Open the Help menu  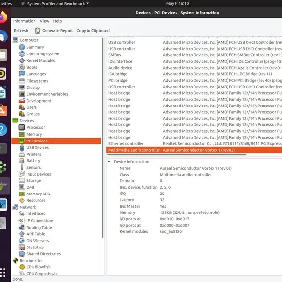(57, 21)
